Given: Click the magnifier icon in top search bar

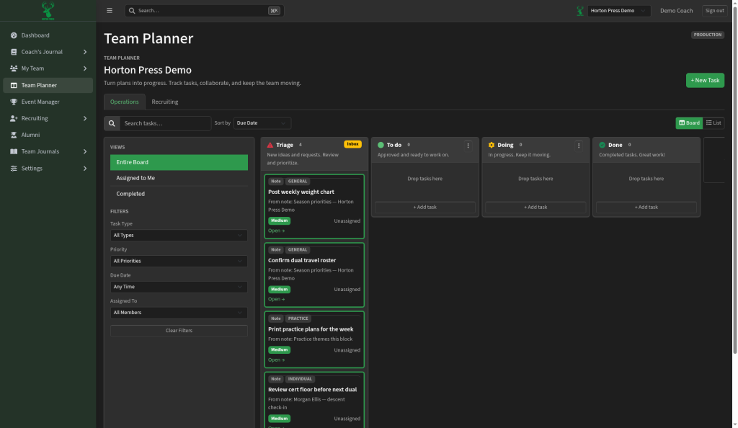Looking at the screenshot, I should [132, 10].
